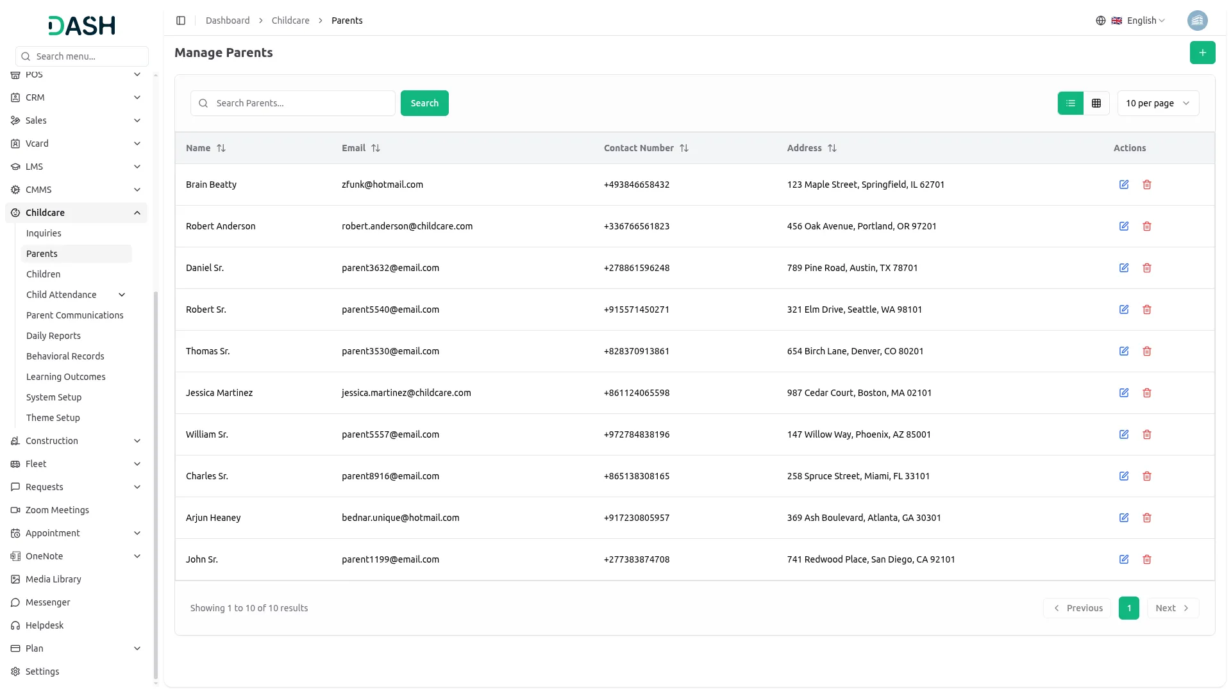The height and width of the screenshot is (692, 1231).
Task: Delete the Robert Anderson parent record
Action: point(1146,226)
